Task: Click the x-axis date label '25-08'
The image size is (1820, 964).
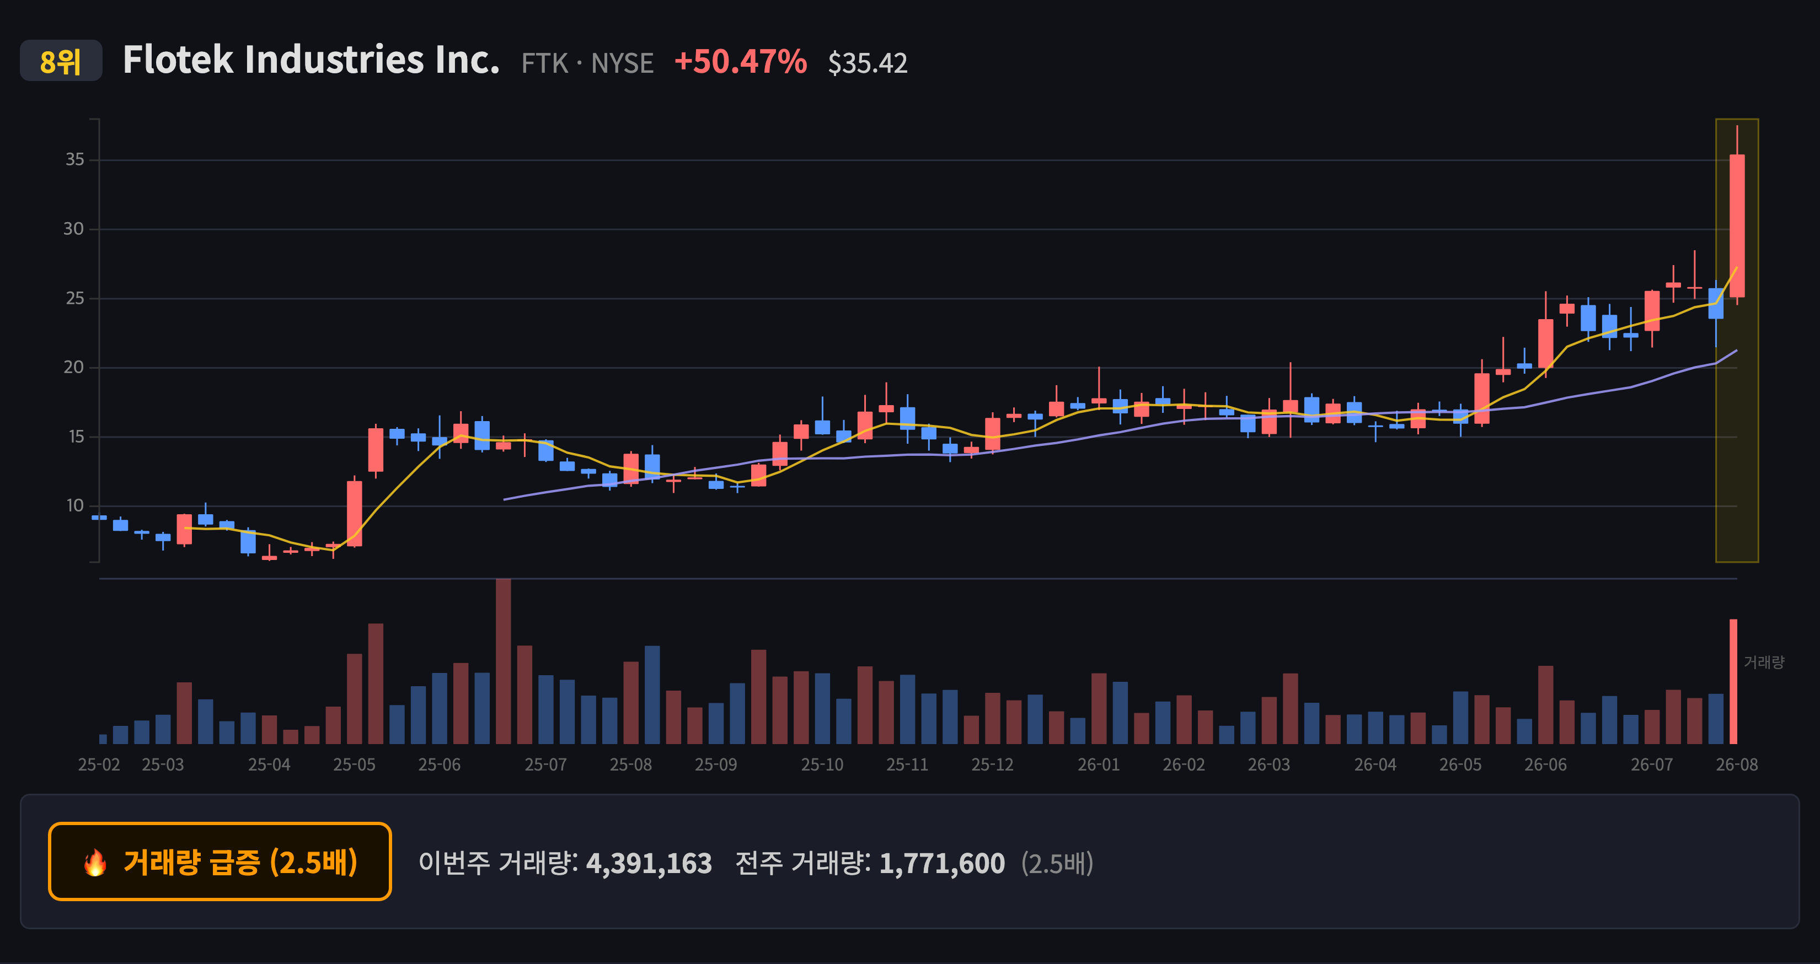Action: (631, 765)
